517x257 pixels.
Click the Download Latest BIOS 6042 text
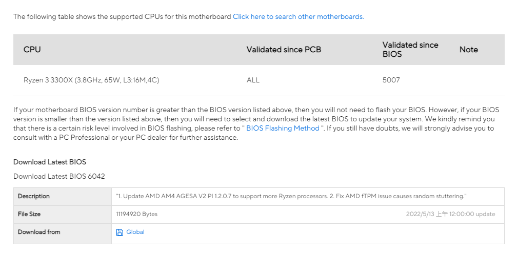[59, 177]
